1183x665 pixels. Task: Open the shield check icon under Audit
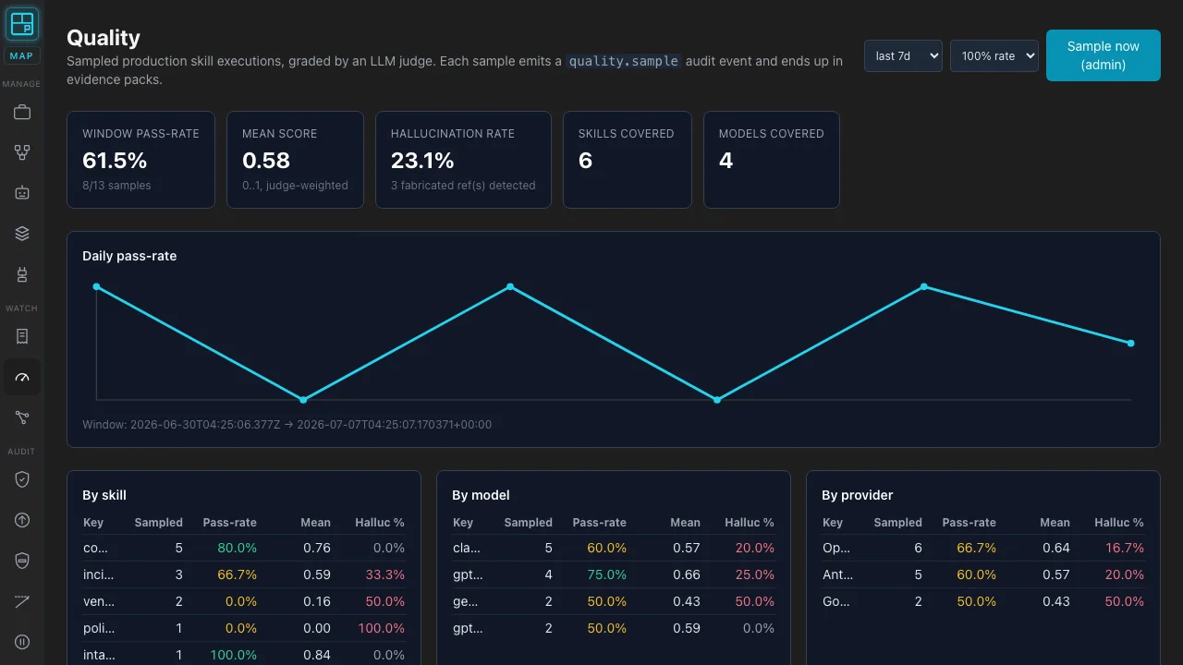pyautogui.click(x=22, y=479)
